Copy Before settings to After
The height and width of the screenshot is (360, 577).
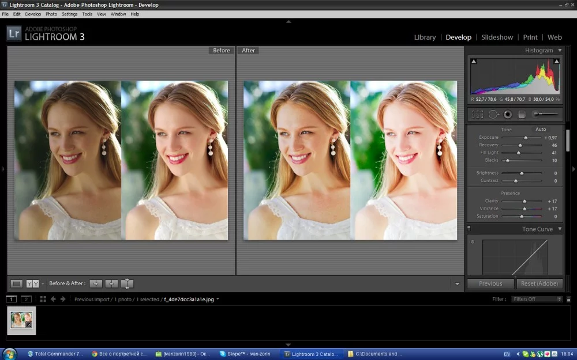[x=96, y=283]
